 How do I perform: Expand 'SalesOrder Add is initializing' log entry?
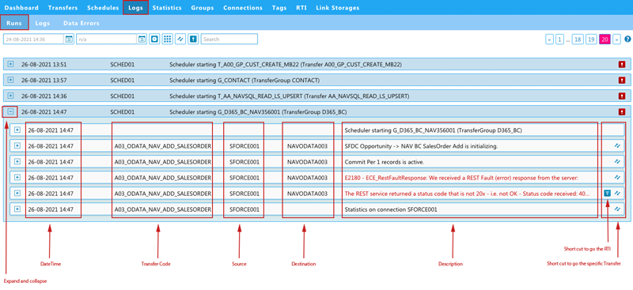pos(17,145)
